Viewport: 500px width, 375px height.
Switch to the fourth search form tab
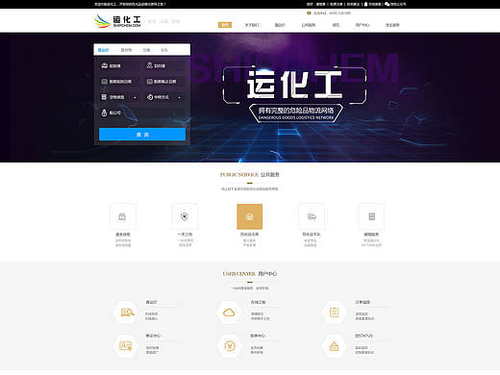click(x=164, y=50)
